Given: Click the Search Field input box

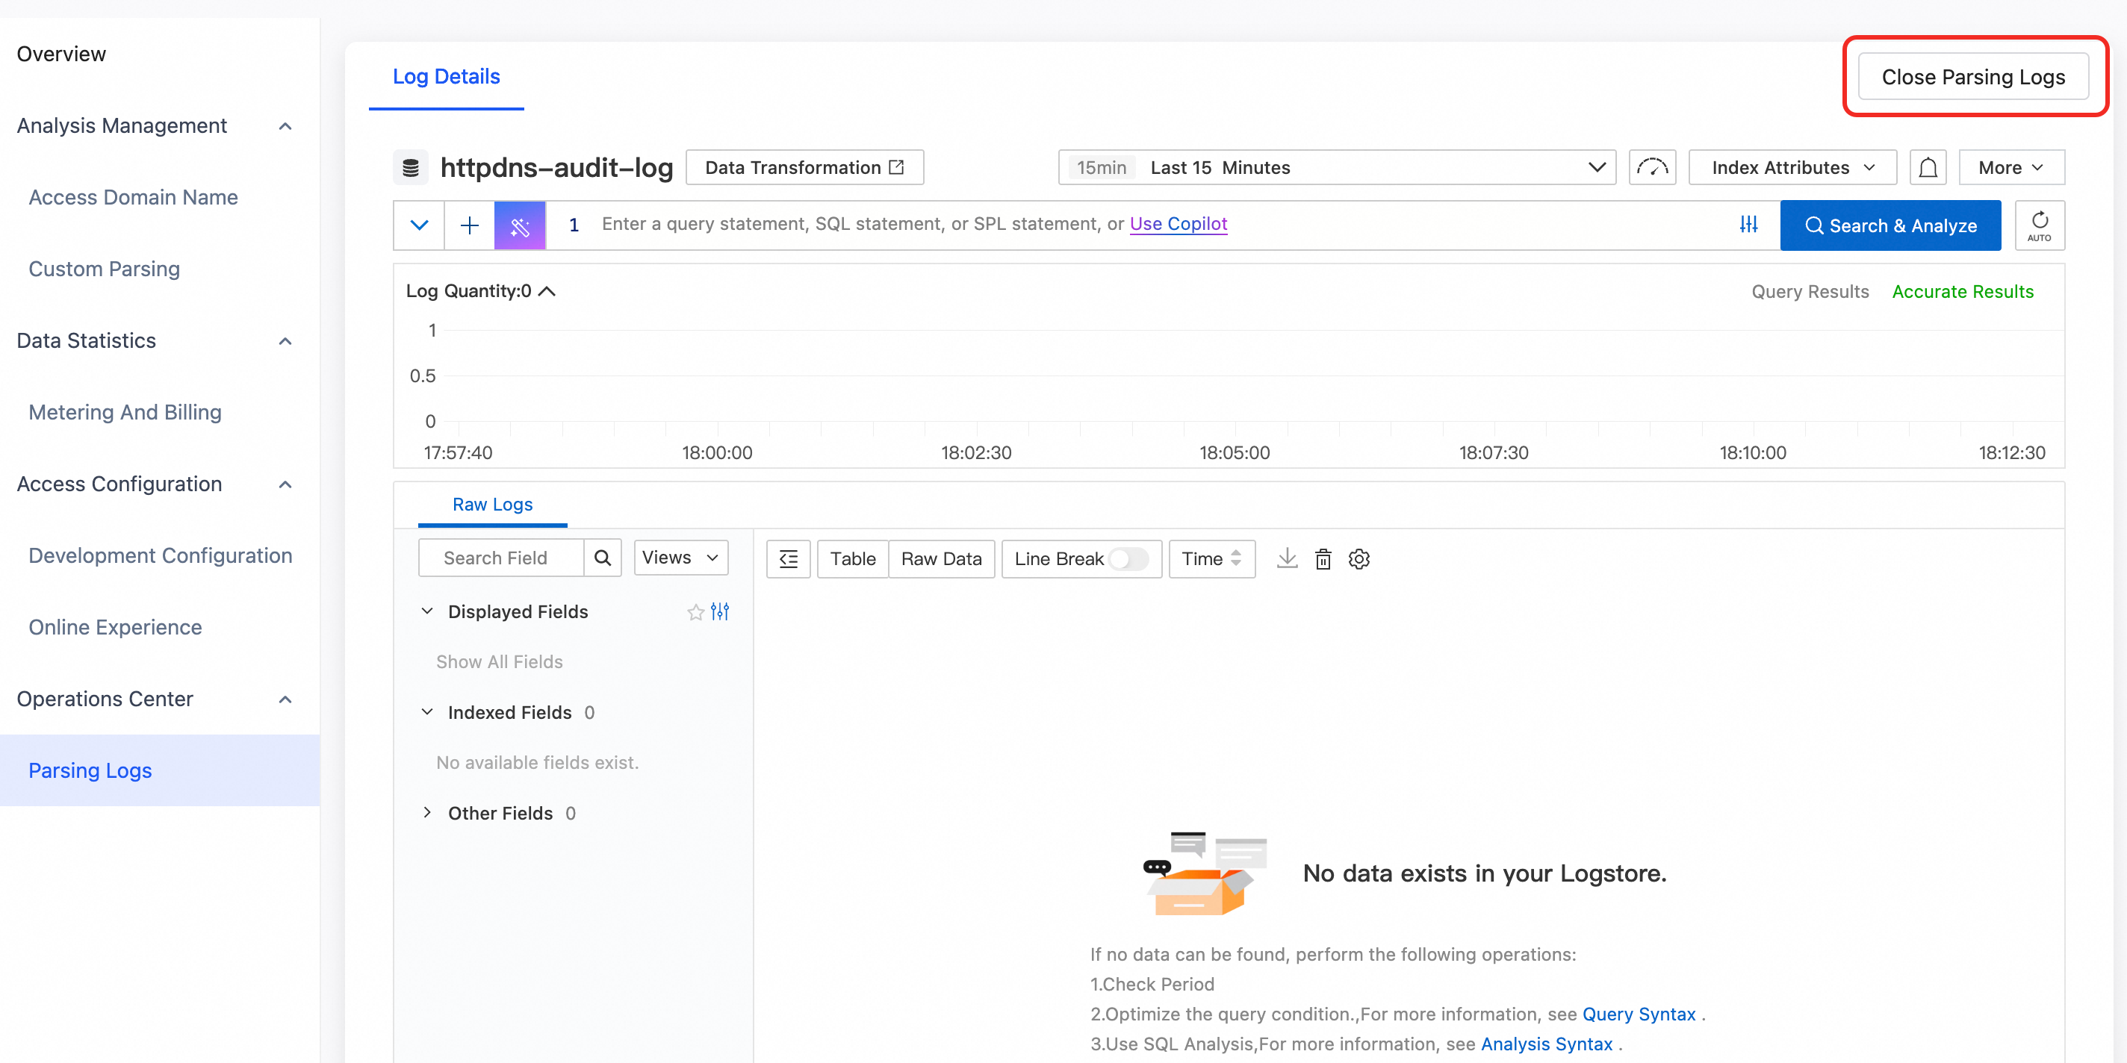Looking at the screenshot, I should pyautogui.click(x=501, y=558).
